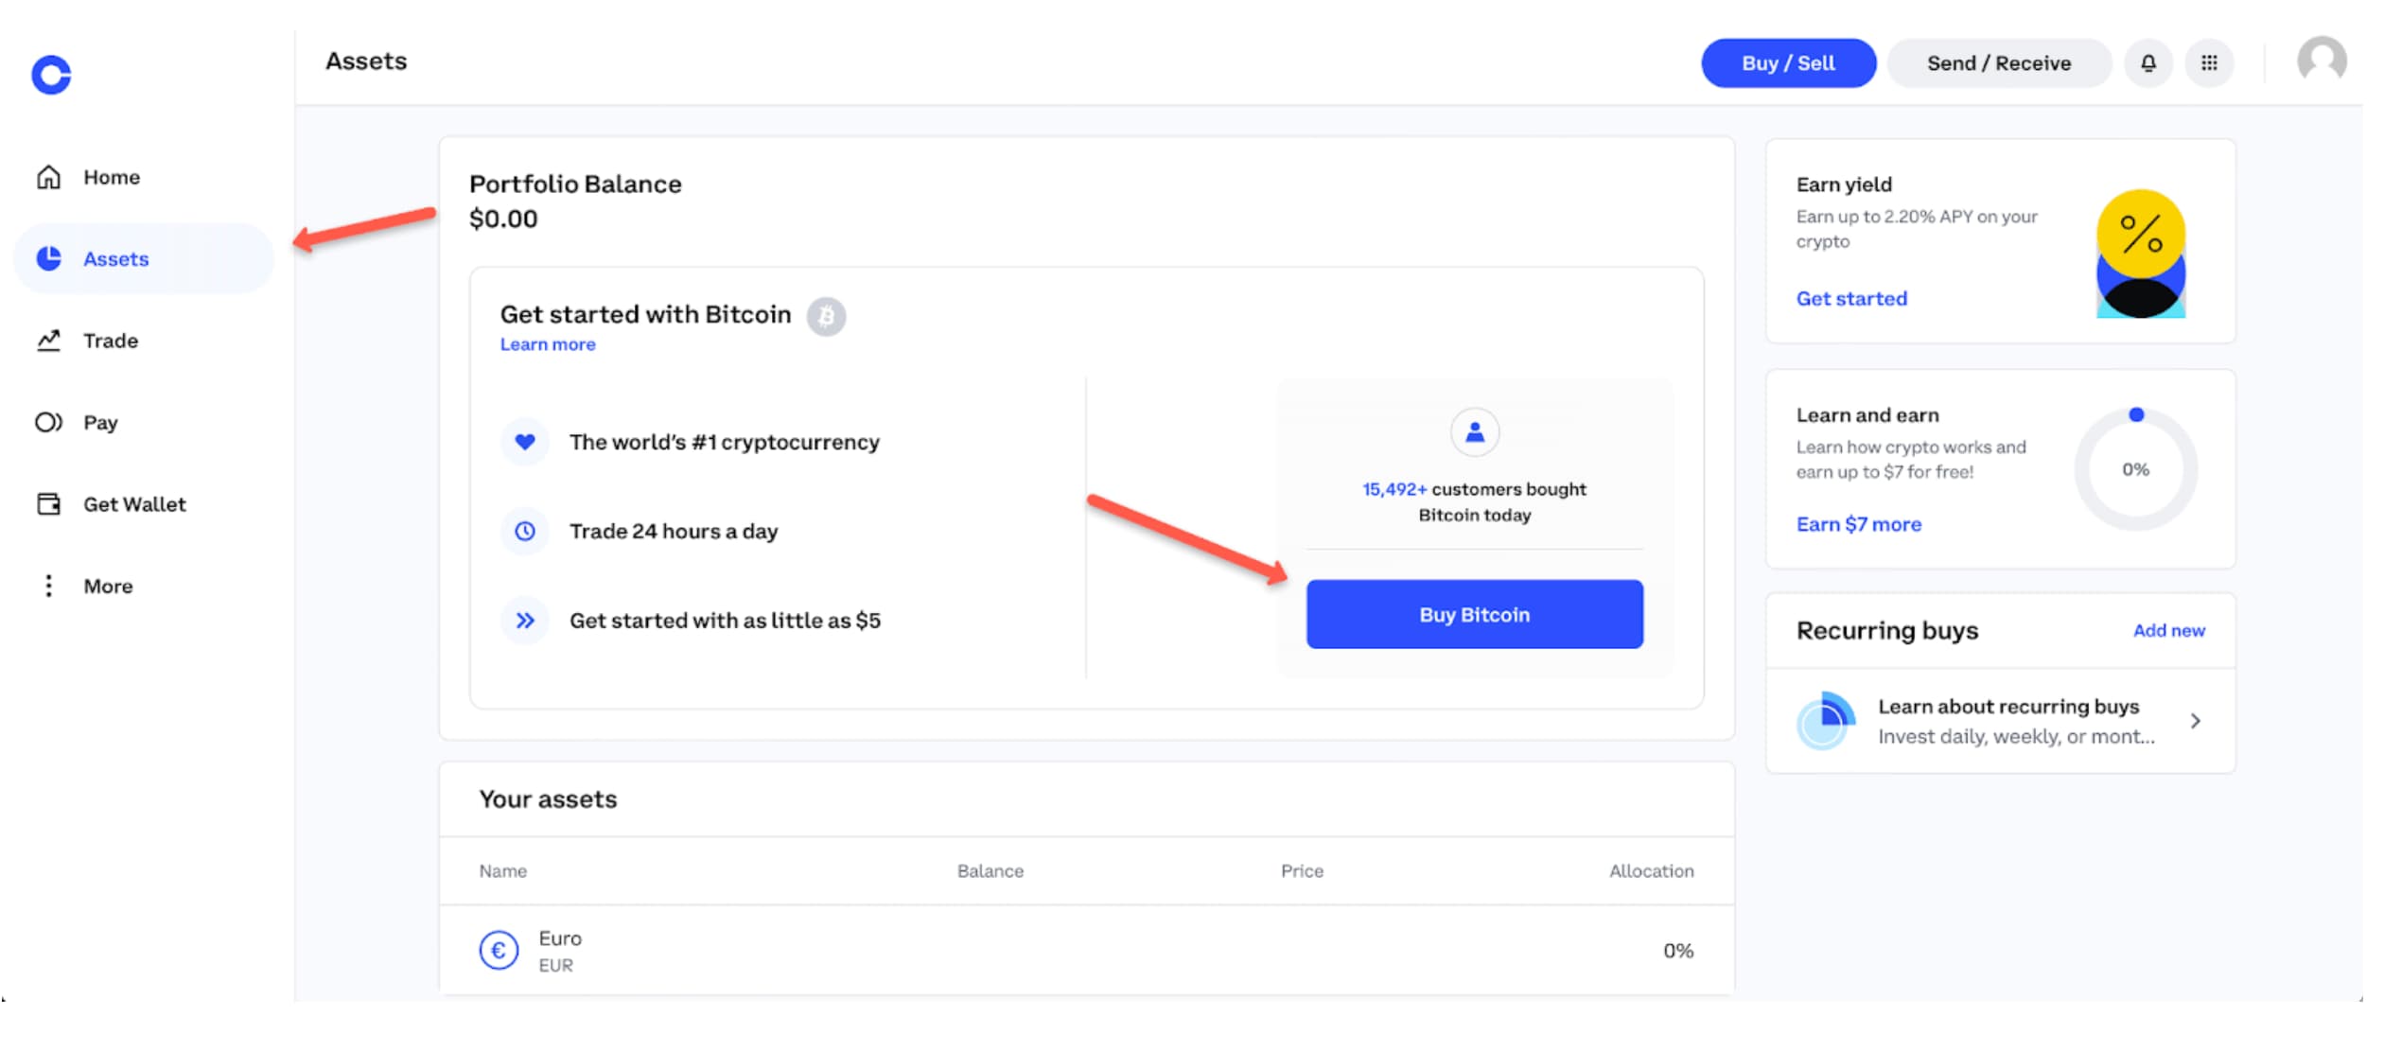Click Add new recurring buy
Screen dimensions: 2384x1052
coord(2168,631)
